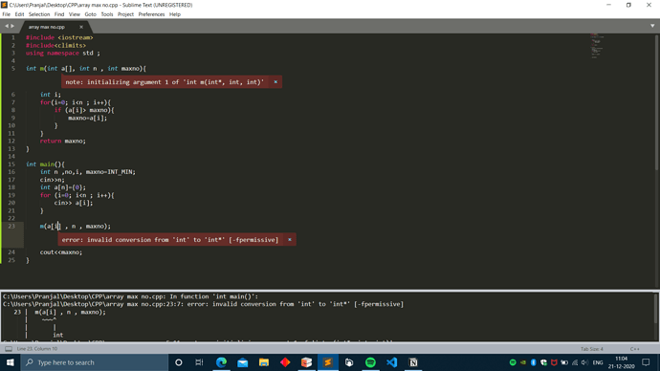The image size is (660, 371).
Task: Open the Tools menu
Action: 107,14
